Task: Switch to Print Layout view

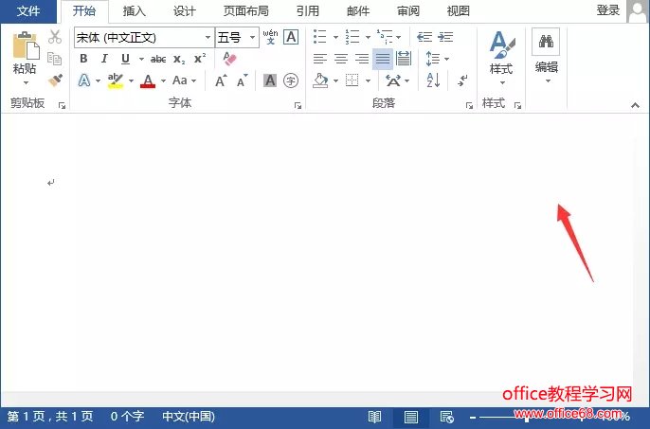Action: (411, 417)
